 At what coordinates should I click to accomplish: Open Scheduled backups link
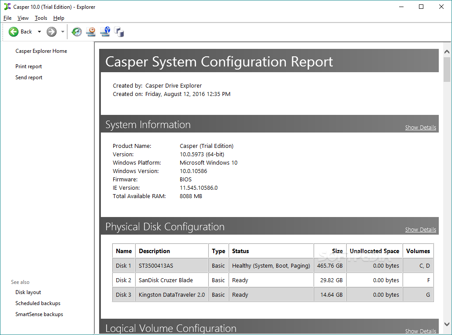pyautogui.click(x=38, y=303)
